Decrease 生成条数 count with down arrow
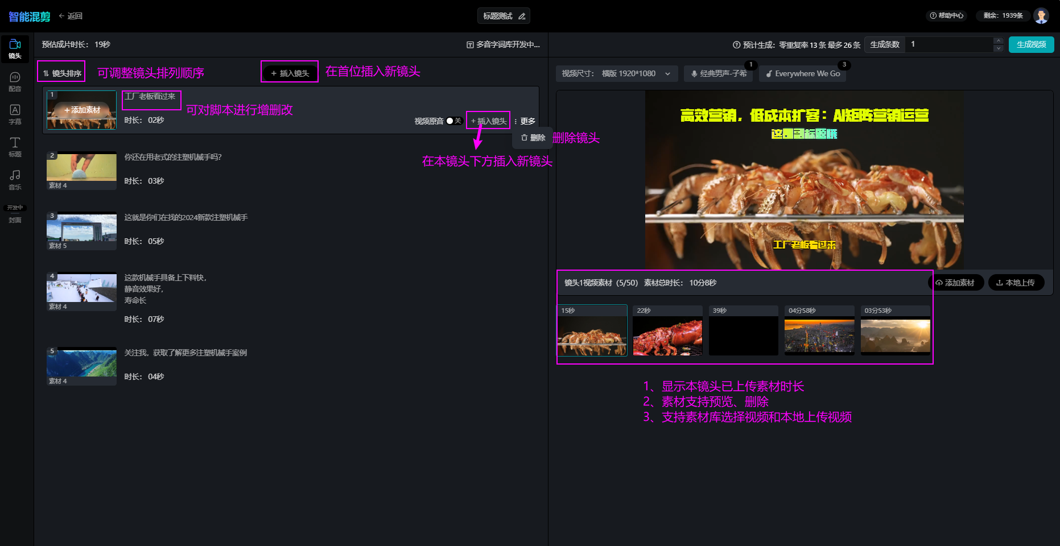This screenshot has width=1060, height=546. click(999, 48)
